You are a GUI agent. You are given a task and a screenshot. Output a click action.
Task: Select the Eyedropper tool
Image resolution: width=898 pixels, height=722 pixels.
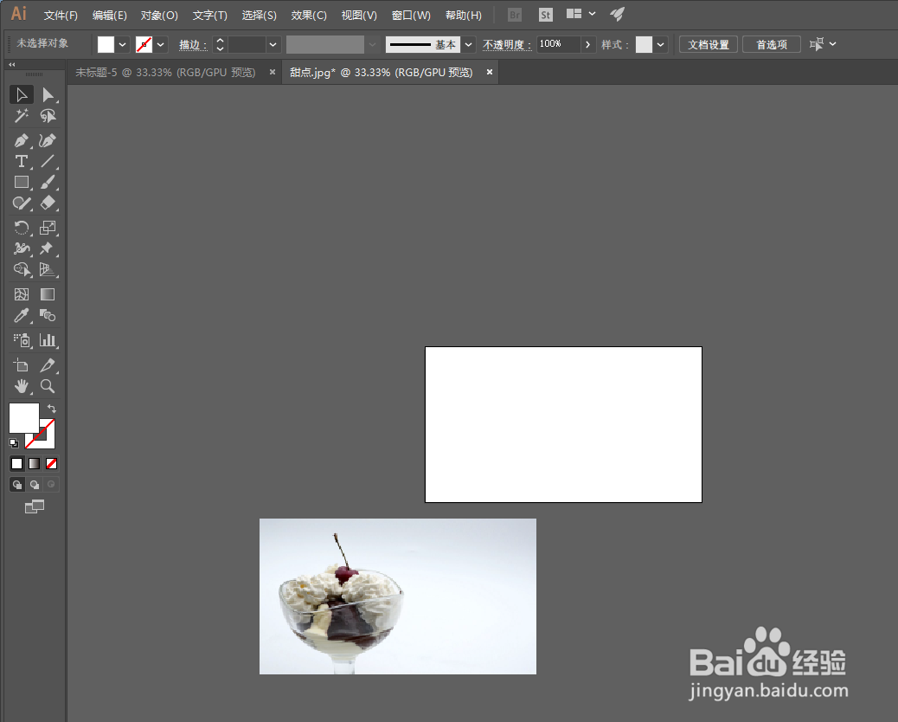pos(22,315)
